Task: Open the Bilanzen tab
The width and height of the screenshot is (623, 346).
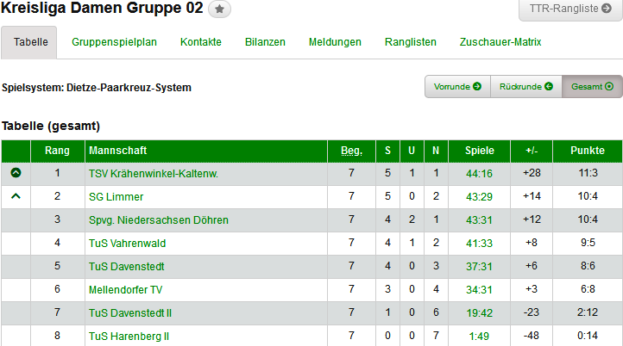Action: (265, 42)
